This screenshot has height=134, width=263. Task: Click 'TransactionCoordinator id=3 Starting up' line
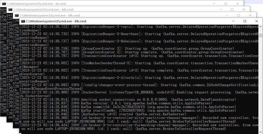tap(139, 57)
